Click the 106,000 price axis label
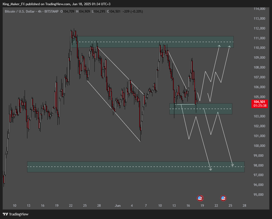Screen dimensions: 272x219 click(259, 87)
